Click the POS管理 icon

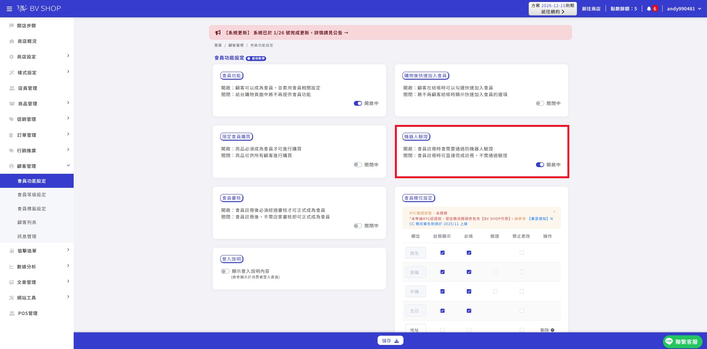click(12, 314)
